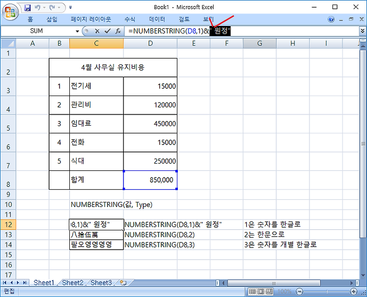Click the NUMBERSTRING(값, Type) cell

coord(112,204)
